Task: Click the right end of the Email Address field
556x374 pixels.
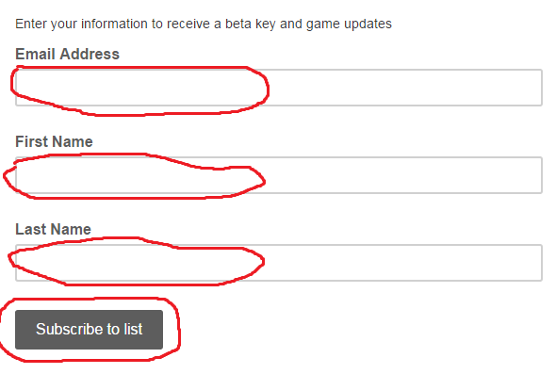Action: click(x=525, y=88)
